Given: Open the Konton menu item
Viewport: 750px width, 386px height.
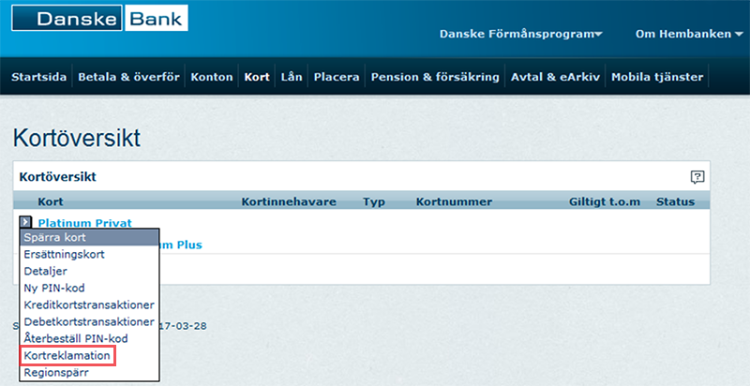Looking at the screenshot, I should tap(212, 77).
